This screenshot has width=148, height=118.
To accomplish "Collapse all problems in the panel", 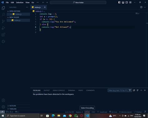I will click(x=134, y=90).
